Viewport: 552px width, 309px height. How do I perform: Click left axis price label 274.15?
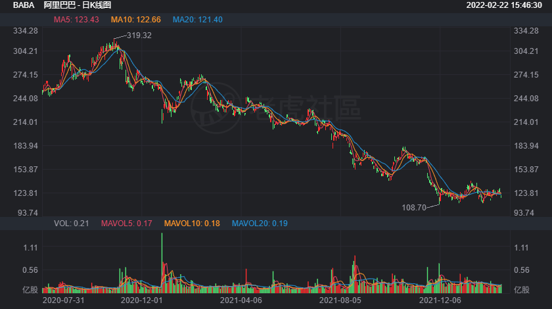26,75
